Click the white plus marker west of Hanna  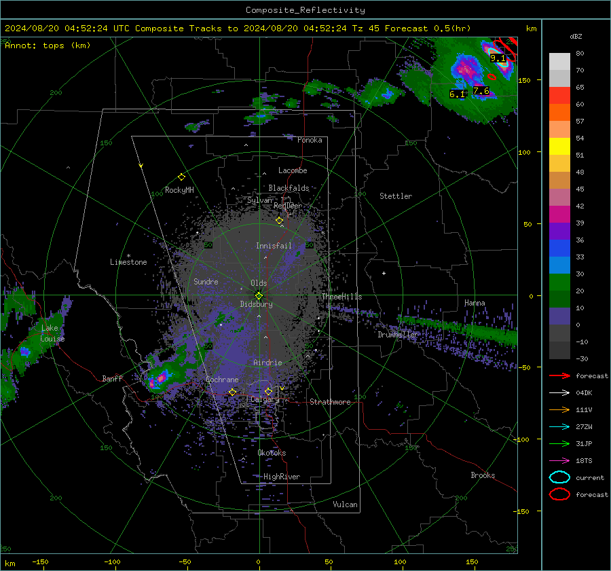pos(384,273)
